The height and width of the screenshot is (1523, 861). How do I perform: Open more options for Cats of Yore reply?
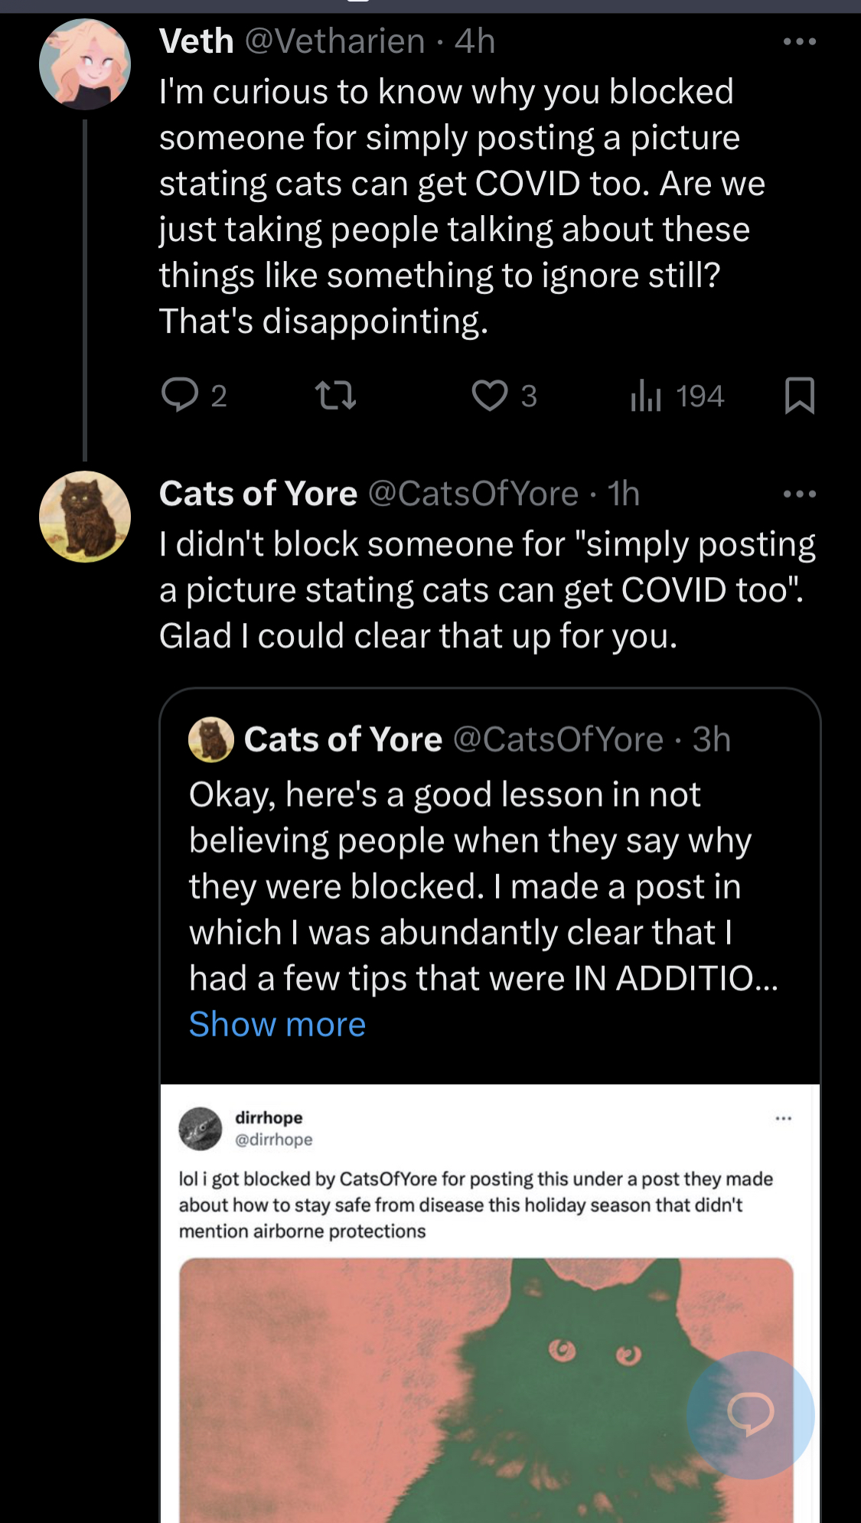point(800,494)
